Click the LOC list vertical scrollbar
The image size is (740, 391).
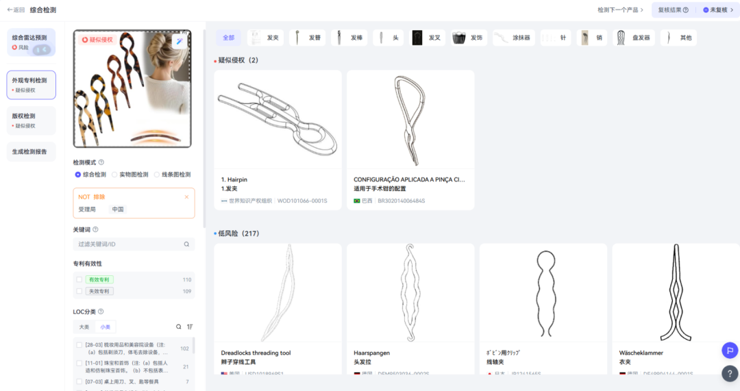[193, 346]
